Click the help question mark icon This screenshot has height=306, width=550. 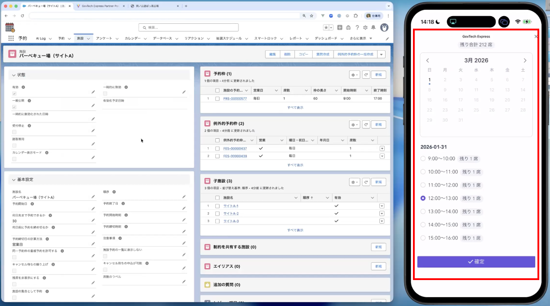pos(357,28)
